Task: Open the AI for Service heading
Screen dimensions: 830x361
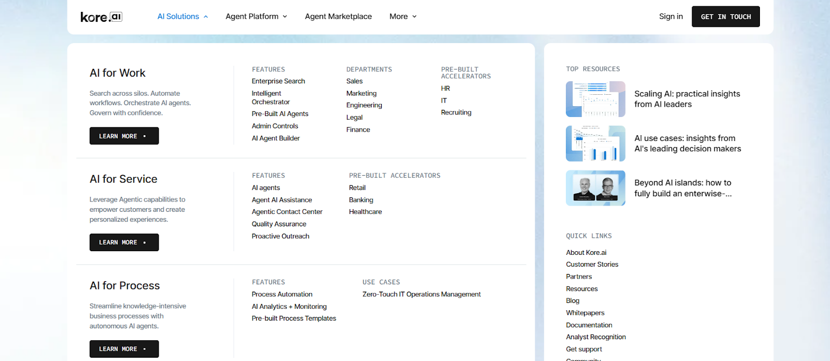Action: coord(123,179)
